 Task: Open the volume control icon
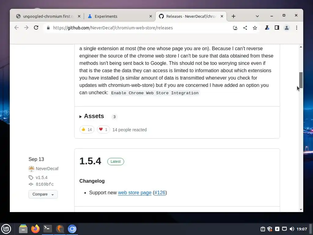coord(292,229)
